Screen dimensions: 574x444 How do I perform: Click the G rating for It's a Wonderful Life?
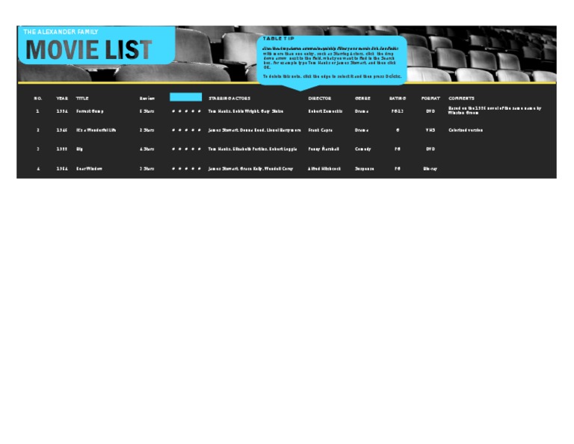pyautogui.click(x=398, y=130)
